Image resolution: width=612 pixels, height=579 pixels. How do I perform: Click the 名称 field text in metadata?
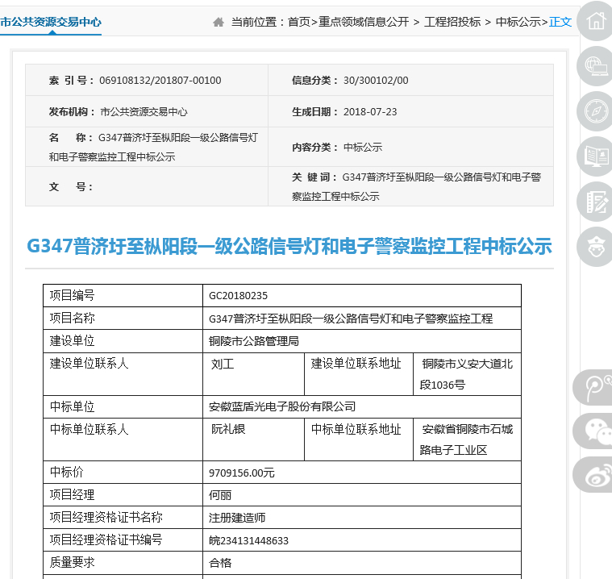pyautogui.click(x=153, y=148)
